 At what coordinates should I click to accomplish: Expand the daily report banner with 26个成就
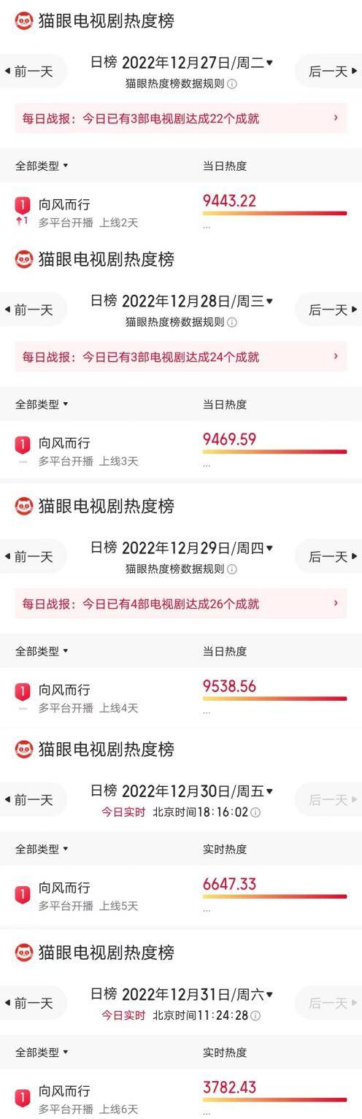click(181, 604)
